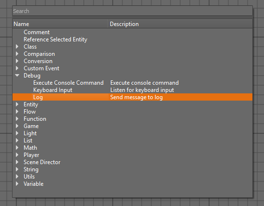Image resolution: width=264 pixels, height=206 pixels.
Task: Expand the Conversion category arrow
Action: [x=17, y=61]
